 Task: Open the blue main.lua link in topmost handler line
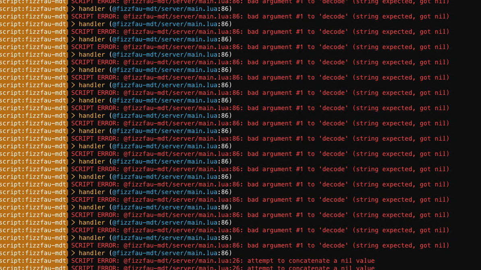[x=165, y=9]
